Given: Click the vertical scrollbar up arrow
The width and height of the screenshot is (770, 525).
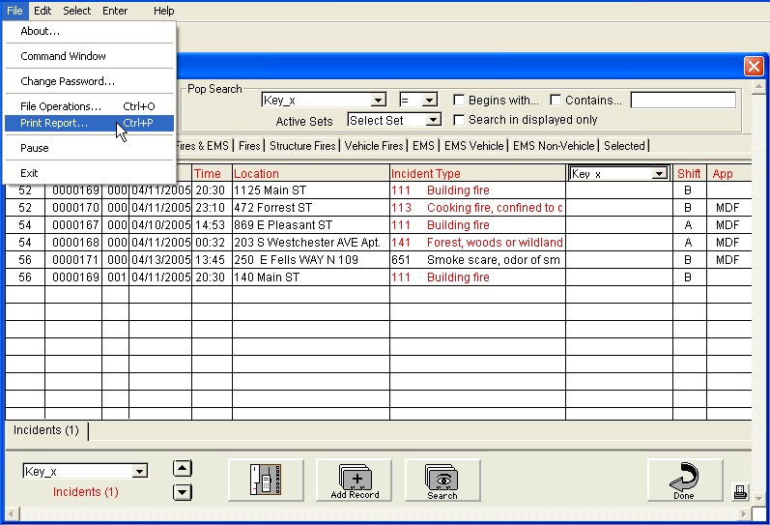Looking at the screenshot, I should pos(758,86).
